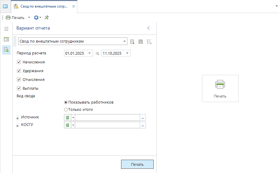Switch to Свод по внештатным сотрудникам tab
279x173 pixels.
[42, 6]
